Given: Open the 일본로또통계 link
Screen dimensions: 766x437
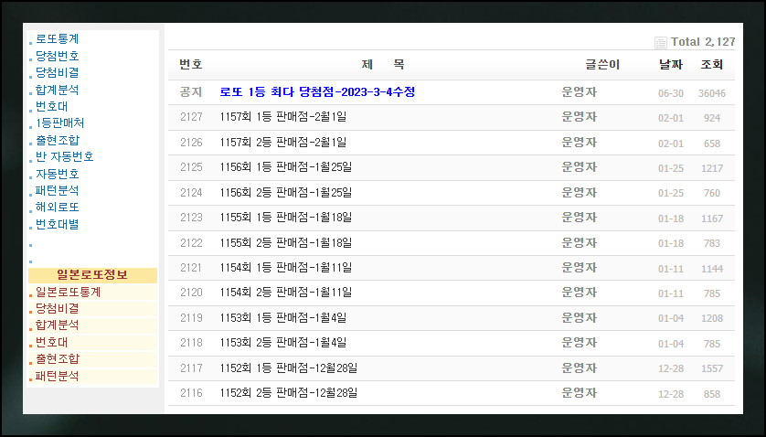Looking at the screenshot, I should tap(68, 292).
